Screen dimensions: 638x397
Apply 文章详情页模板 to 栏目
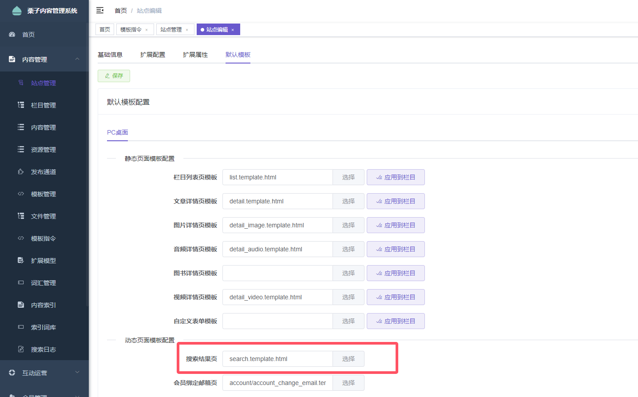coord(395,201)
